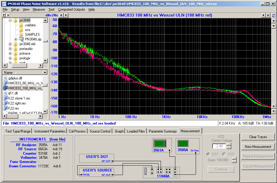This screenshot has width=277, height=183.
Task: Select the K22.res file icon
Action: click(x=5, y=108)
